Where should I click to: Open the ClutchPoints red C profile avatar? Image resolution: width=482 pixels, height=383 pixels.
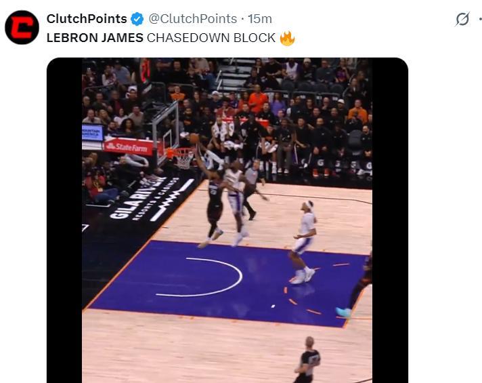pos(22,27)
